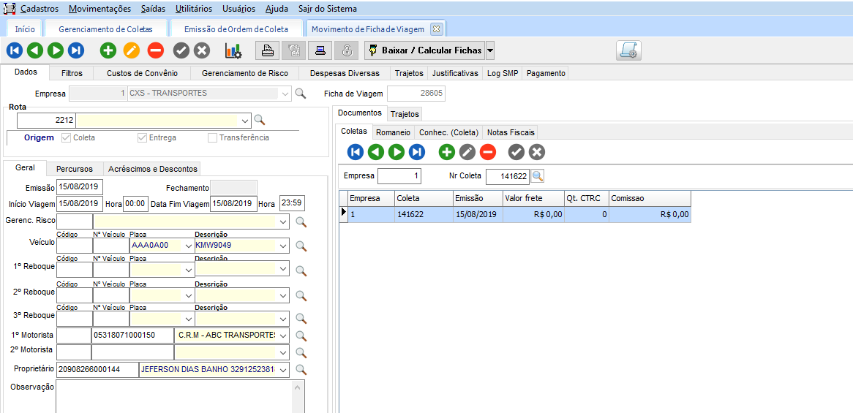Click the scroll document settings icon
Viewport: 853px width, 413px height.
(x=628, y=50)
